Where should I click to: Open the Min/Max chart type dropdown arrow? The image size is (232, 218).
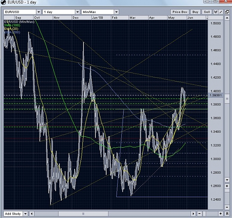pos(117,12)
